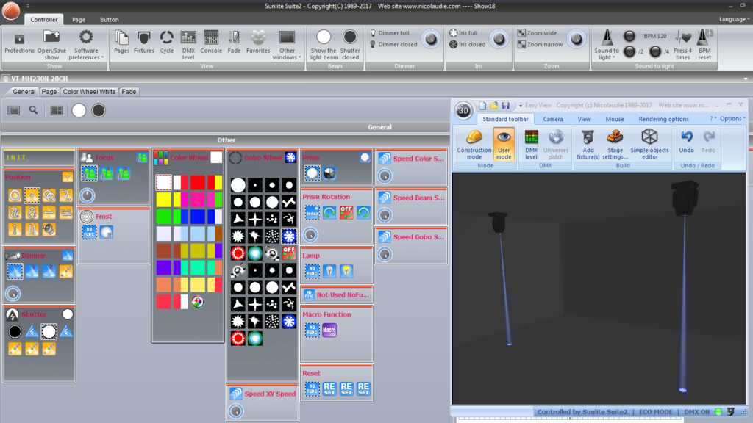Viewport: 753px width, 423px height.
Task: Expand Other windows dropdown
Action: (287, 45)
